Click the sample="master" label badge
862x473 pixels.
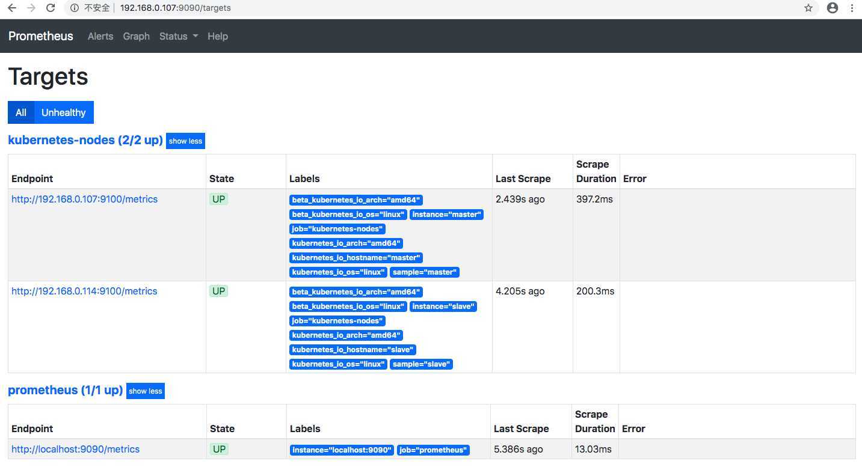(425, 272)
